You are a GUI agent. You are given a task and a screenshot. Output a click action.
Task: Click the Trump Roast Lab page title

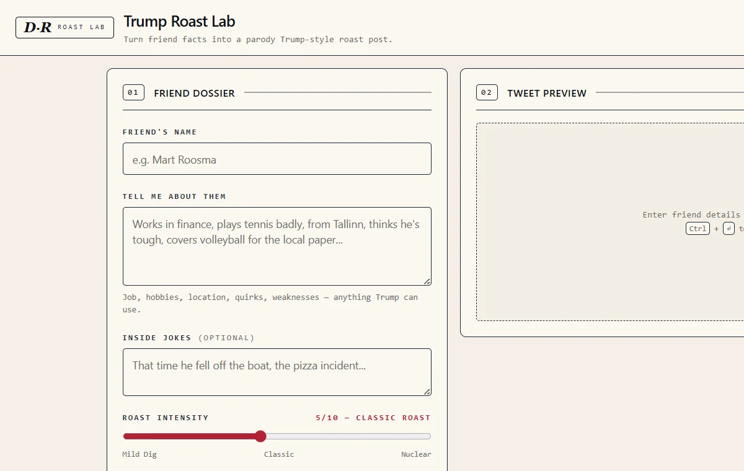point(179,21)
